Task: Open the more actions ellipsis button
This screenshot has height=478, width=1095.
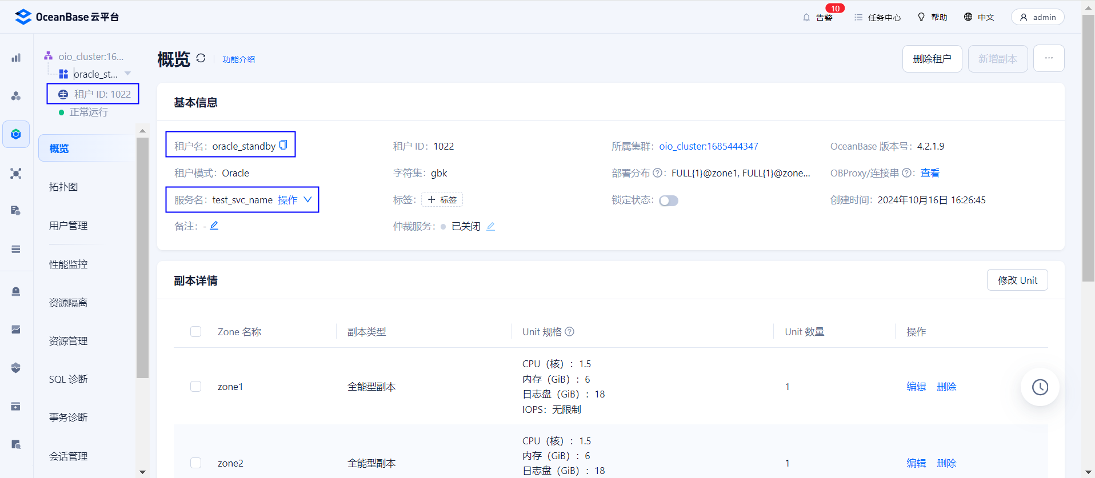Action: pos(1049,58)
